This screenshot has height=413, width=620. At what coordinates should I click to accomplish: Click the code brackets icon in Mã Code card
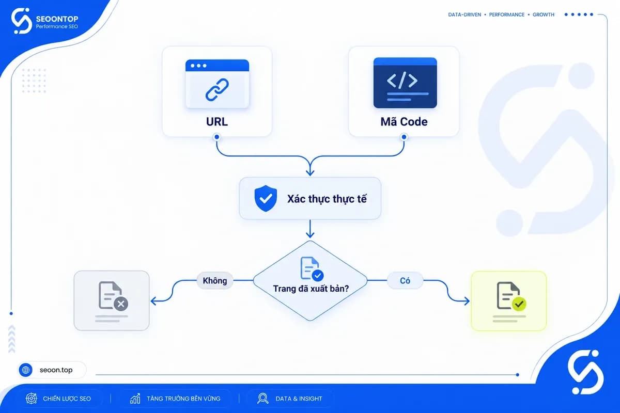tap(402, 80)
